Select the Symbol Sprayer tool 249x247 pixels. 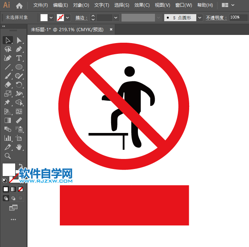(19, 129)
